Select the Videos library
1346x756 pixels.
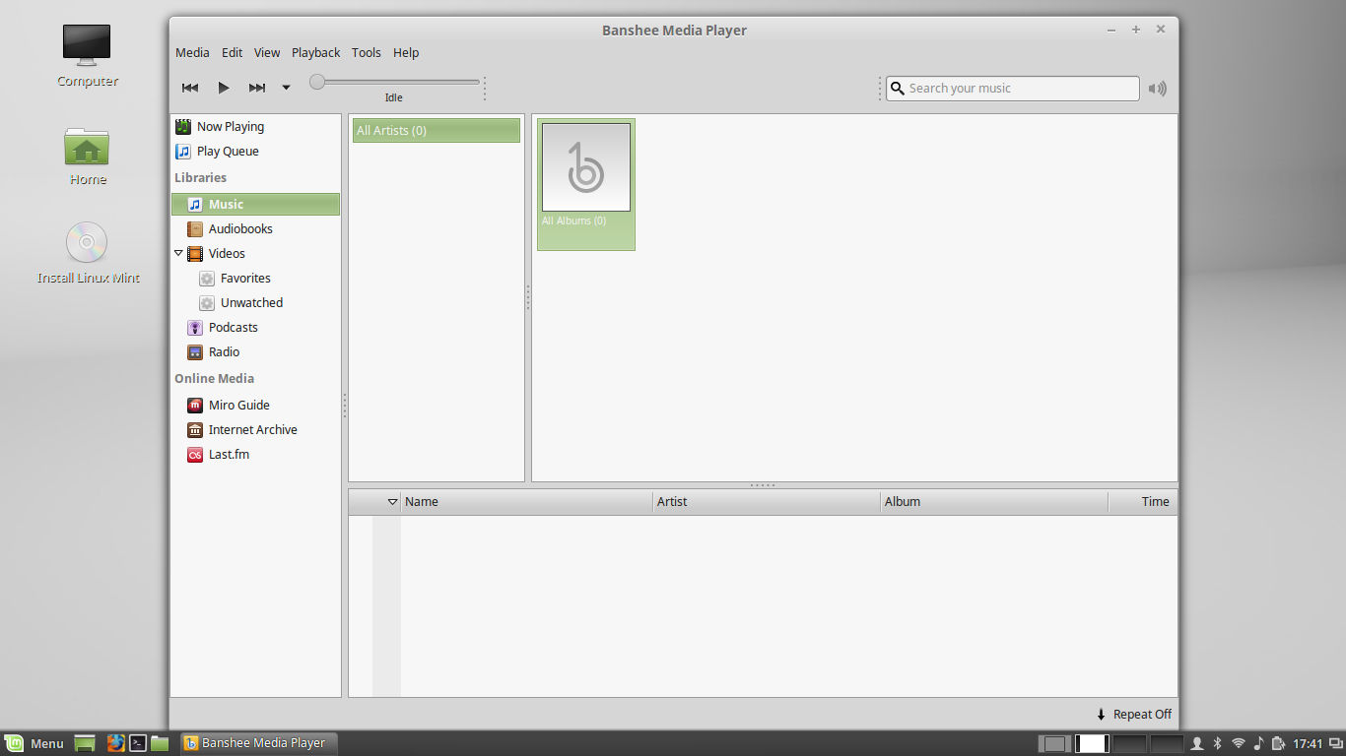coord(255,254)
